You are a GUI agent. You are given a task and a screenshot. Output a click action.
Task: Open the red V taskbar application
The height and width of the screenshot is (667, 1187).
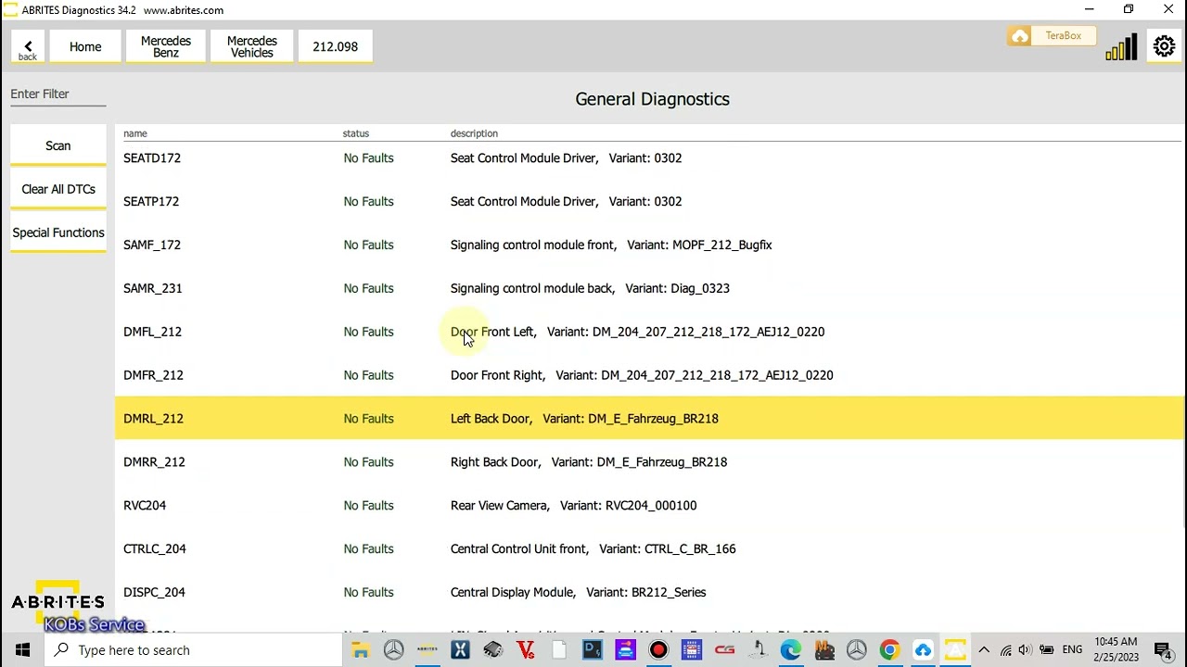[x=526, y=650]
